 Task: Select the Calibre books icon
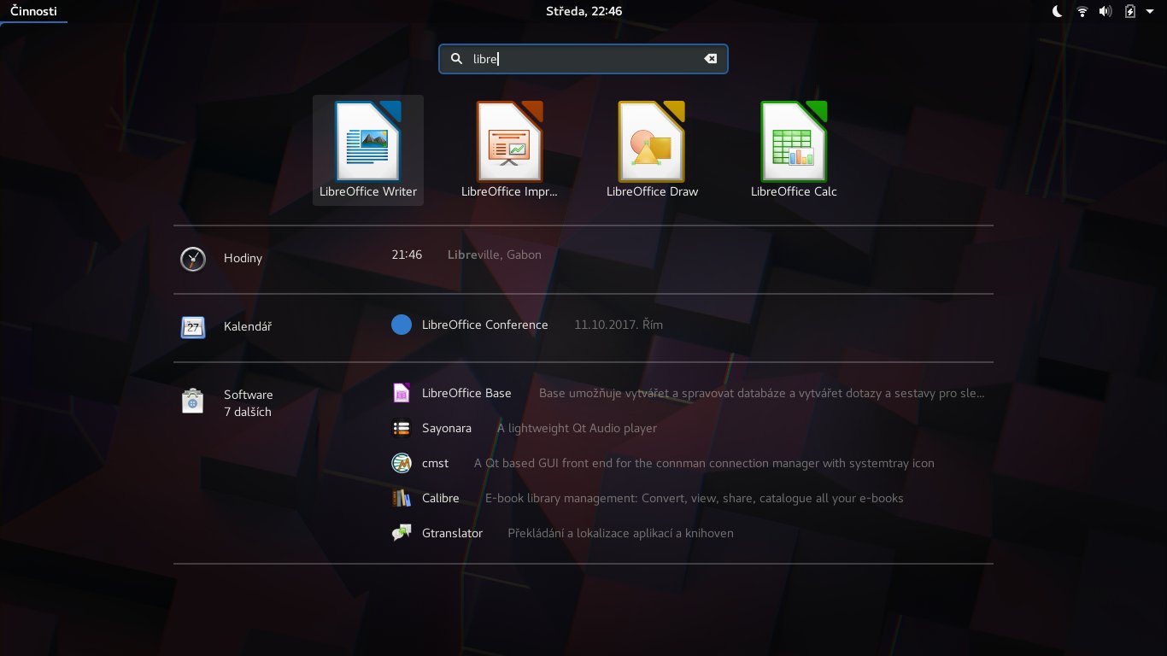click(x=402, y=498)
